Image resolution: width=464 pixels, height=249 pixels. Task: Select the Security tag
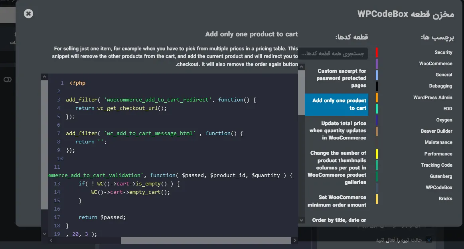coord(443,52)
